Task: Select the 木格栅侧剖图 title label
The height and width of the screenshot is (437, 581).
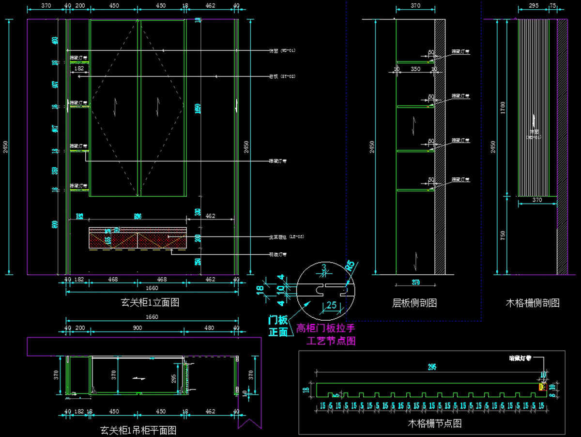Action: coord(533,303)
